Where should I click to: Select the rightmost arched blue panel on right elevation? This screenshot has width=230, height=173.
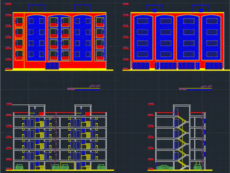(210, 38)
